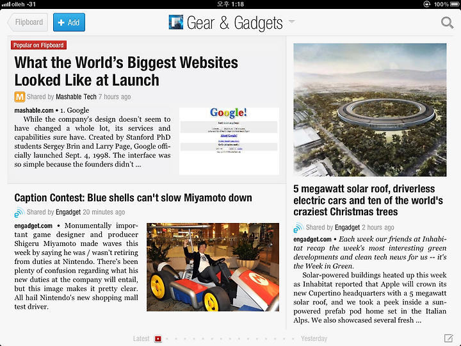Click the Mashable Tech avatar icon
The image size is (461, 346).
pos(20,97)
